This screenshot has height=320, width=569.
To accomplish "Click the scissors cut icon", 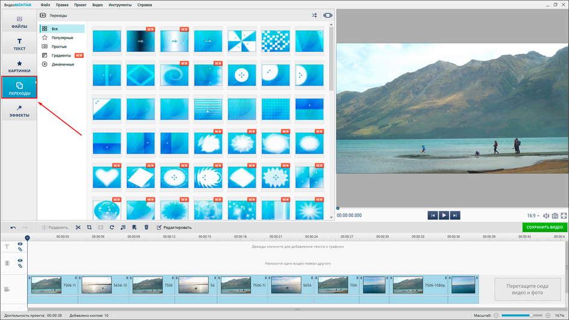I will click(78, 227).
